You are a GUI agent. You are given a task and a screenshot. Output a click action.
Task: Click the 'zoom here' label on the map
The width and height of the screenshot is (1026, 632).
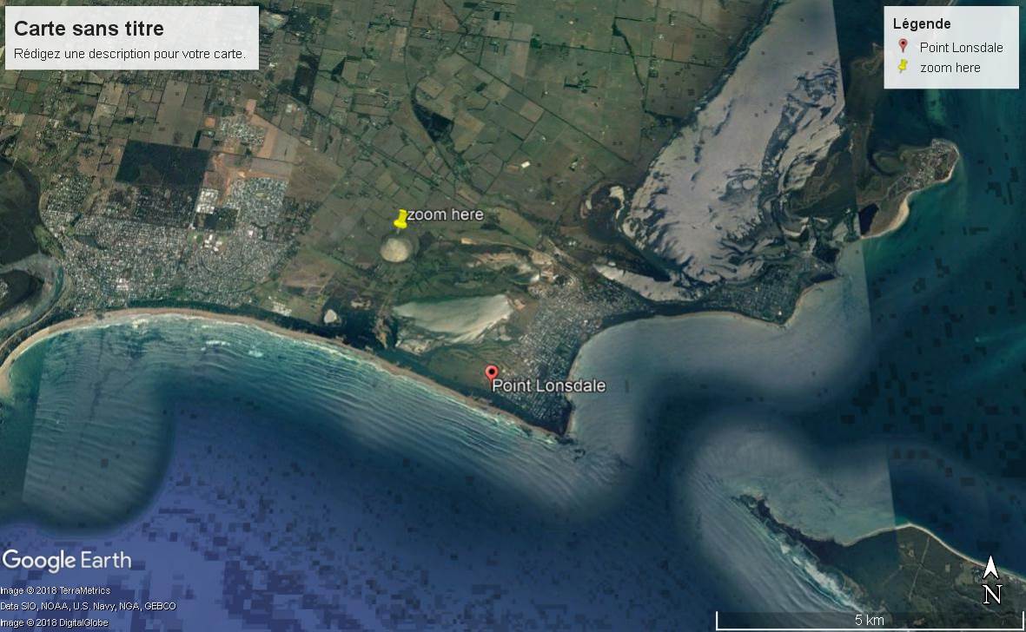point(445,214)
